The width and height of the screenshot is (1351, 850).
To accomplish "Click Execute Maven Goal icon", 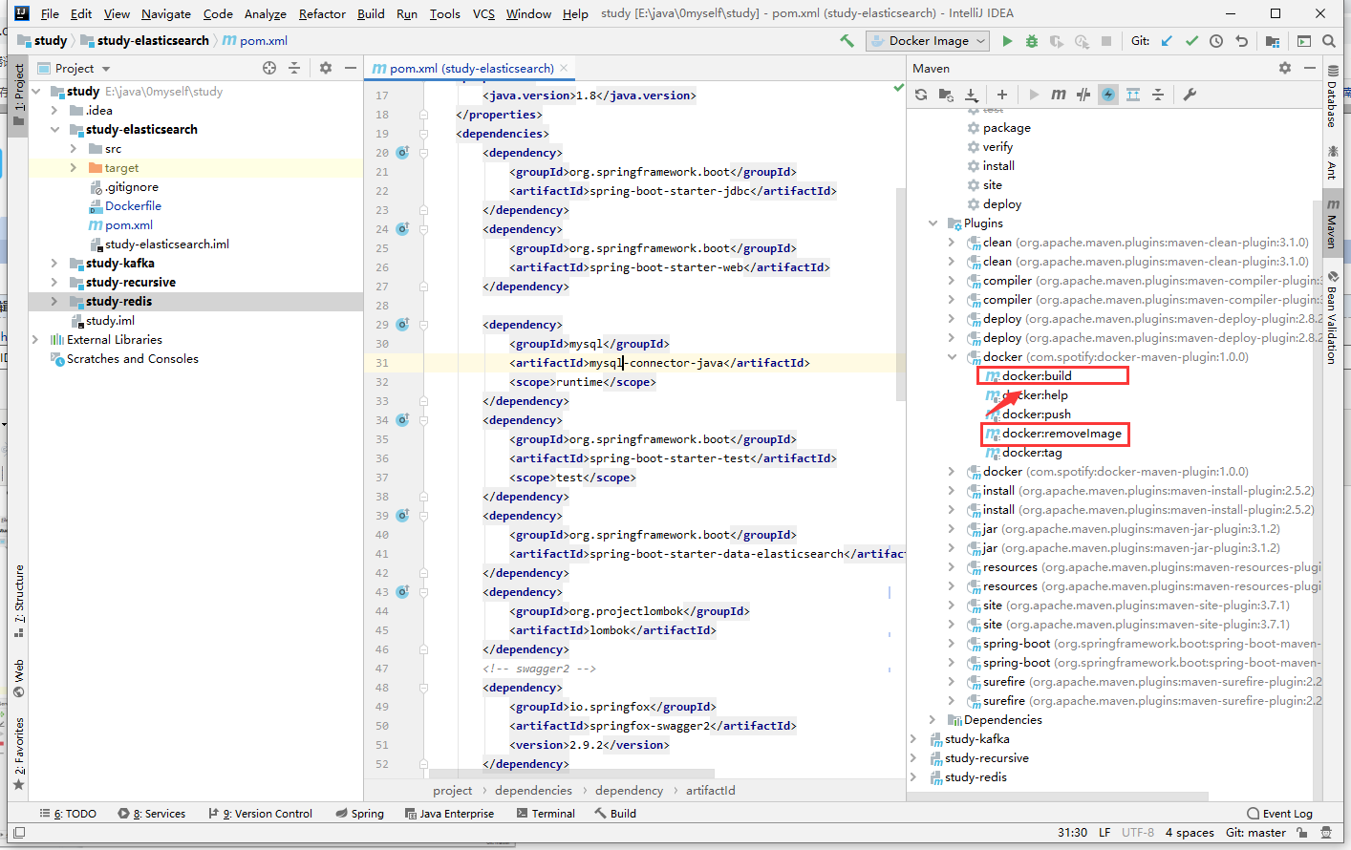I will [x=1059, y=95].
